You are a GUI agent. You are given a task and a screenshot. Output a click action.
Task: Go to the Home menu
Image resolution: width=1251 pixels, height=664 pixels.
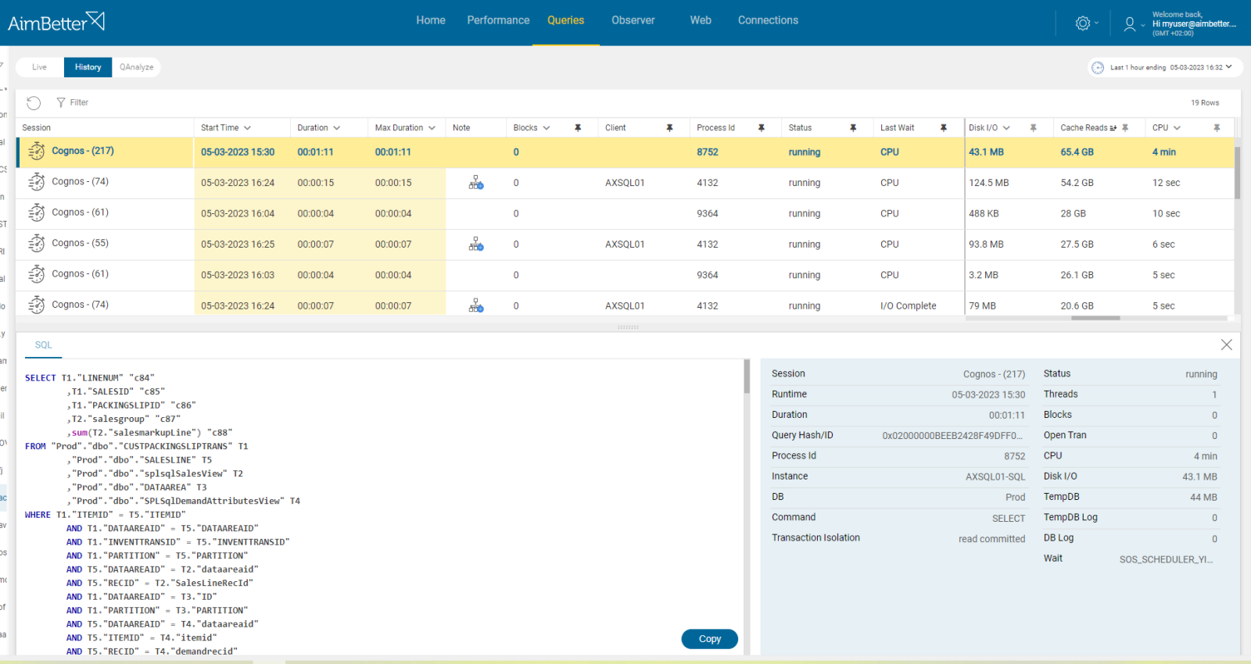(x=431, y=20)
